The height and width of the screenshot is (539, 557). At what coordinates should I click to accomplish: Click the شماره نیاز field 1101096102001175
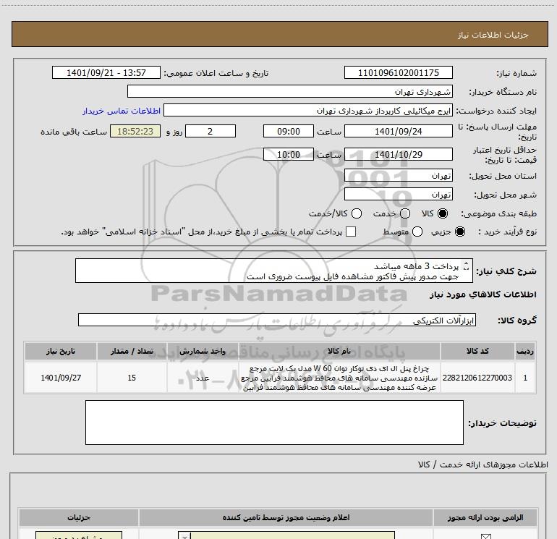coord(398,72)
